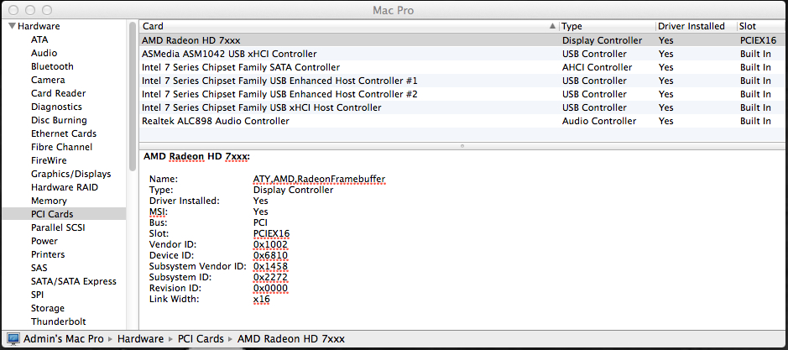This screenshot has width=788, height=350.
Task: Click the Vendor ID value 0x1002
Action: (x=270, y=245)
